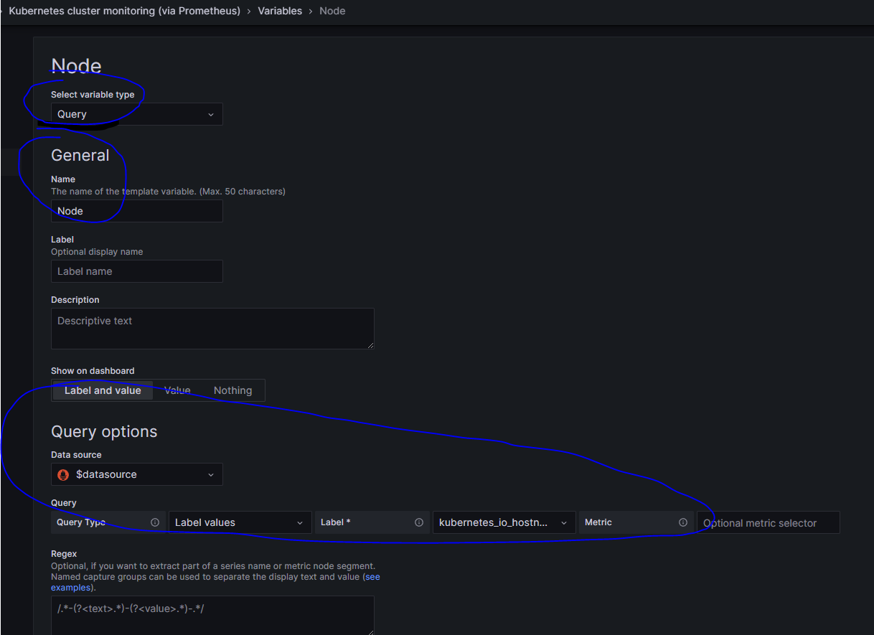Click the Description box resize handle
Image resolution: width=874 pixels, height=635 pixels.
[370, 345]
